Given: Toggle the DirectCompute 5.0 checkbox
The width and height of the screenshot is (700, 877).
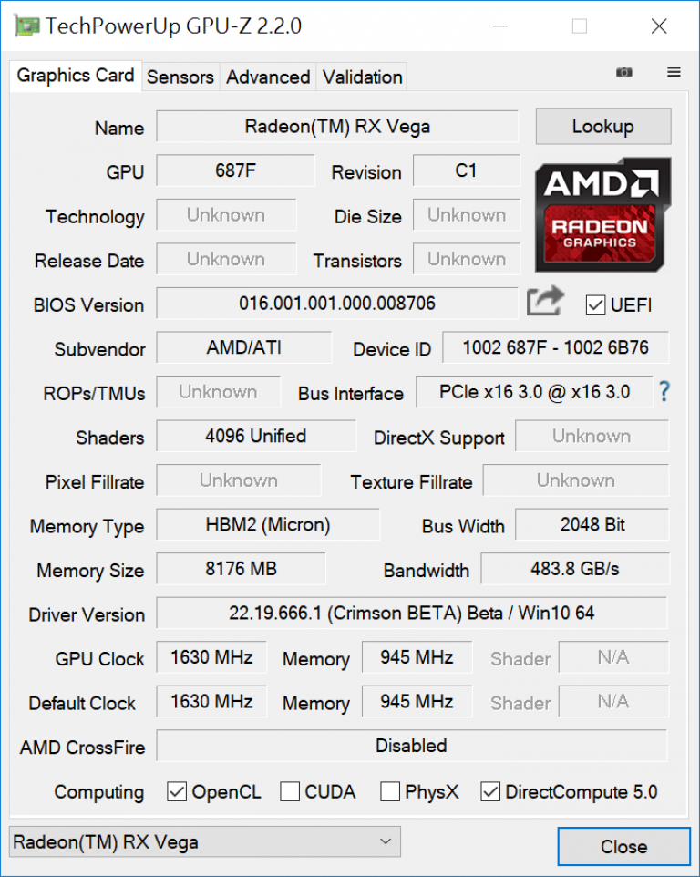Looking at the screenshot, I should pyautogui.click(x=490, y=791).
